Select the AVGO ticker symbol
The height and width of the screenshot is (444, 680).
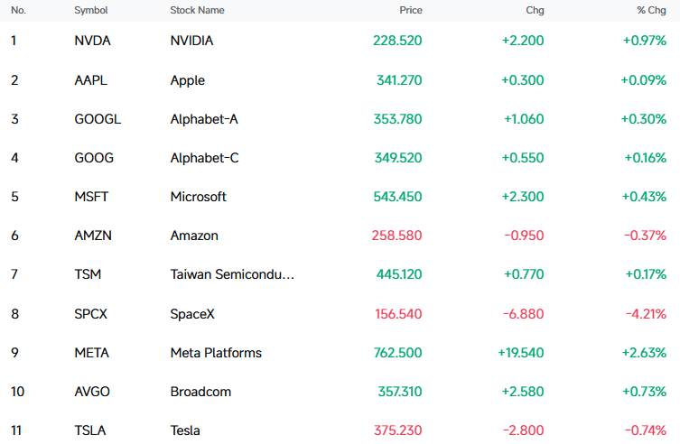[x=92, y=392]
